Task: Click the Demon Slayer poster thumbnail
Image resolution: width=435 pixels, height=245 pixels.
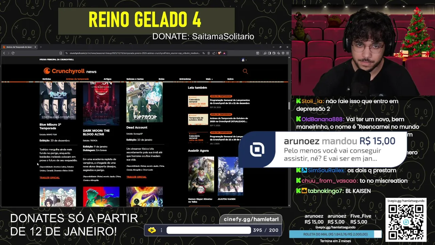Action: (x=201, y=176)
